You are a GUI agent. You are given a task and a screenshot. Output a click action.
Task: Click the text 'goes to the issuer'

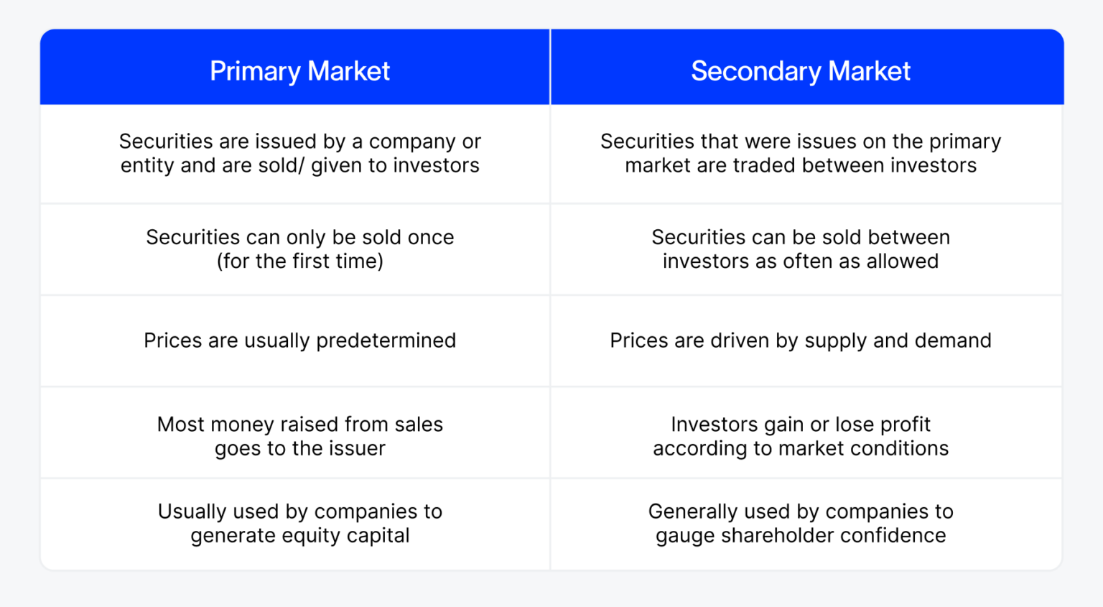[x=299, y=449]
